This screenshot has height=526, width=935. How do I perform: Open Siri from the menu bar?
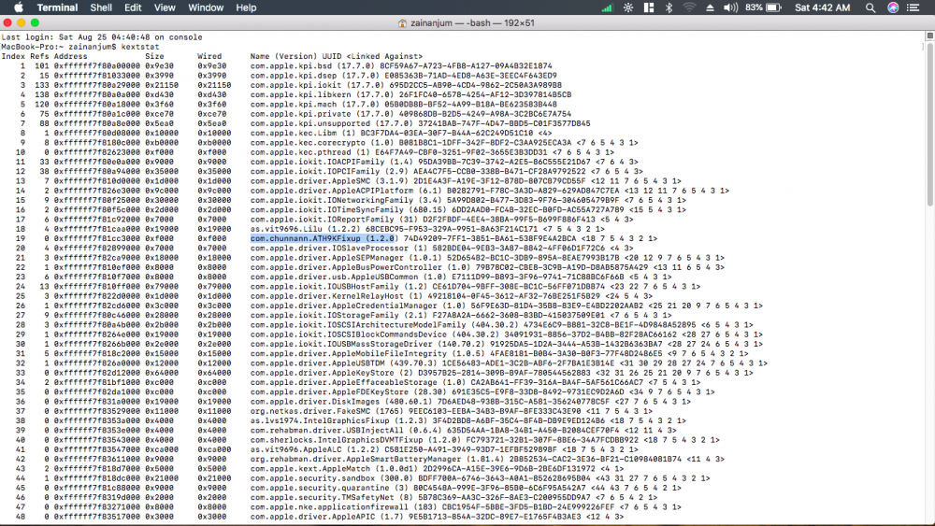tap(893, 7)
